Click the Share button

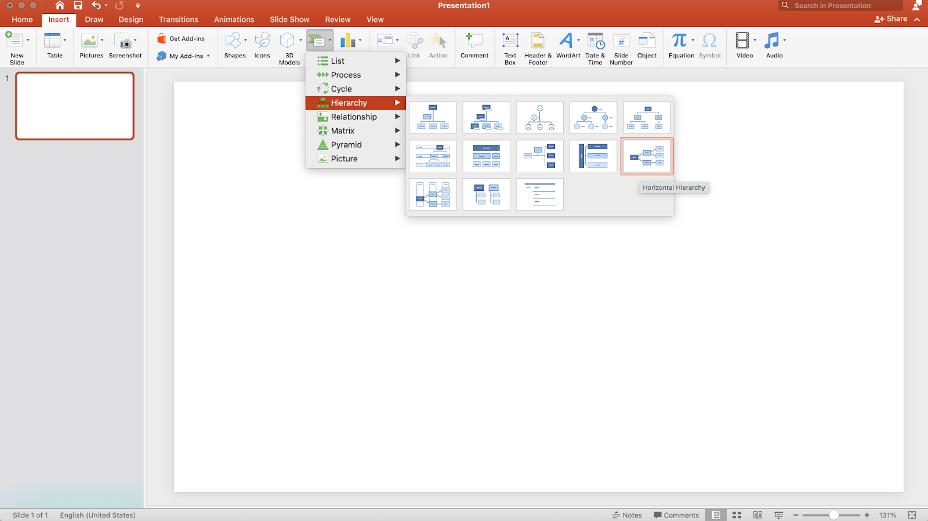coord(891,19)
